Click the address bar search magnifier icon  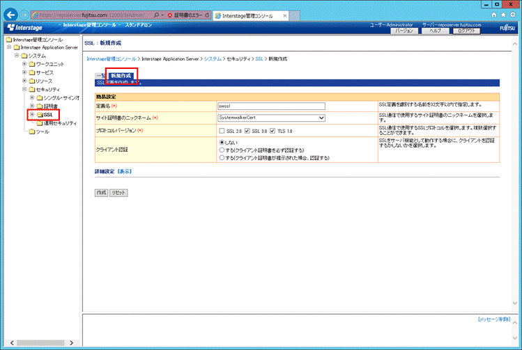point(156,15)
